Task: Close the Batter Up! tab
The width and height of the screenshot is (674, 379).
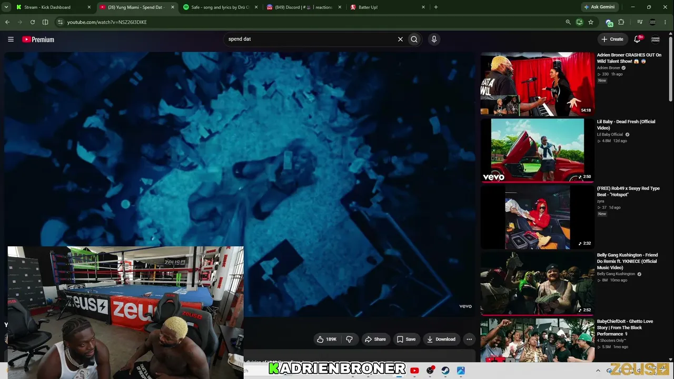Action: (423, 7)
